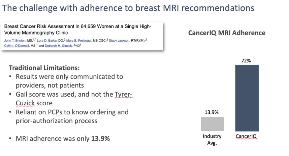Open John T. Brinton author link

click(x=15, y=41)
